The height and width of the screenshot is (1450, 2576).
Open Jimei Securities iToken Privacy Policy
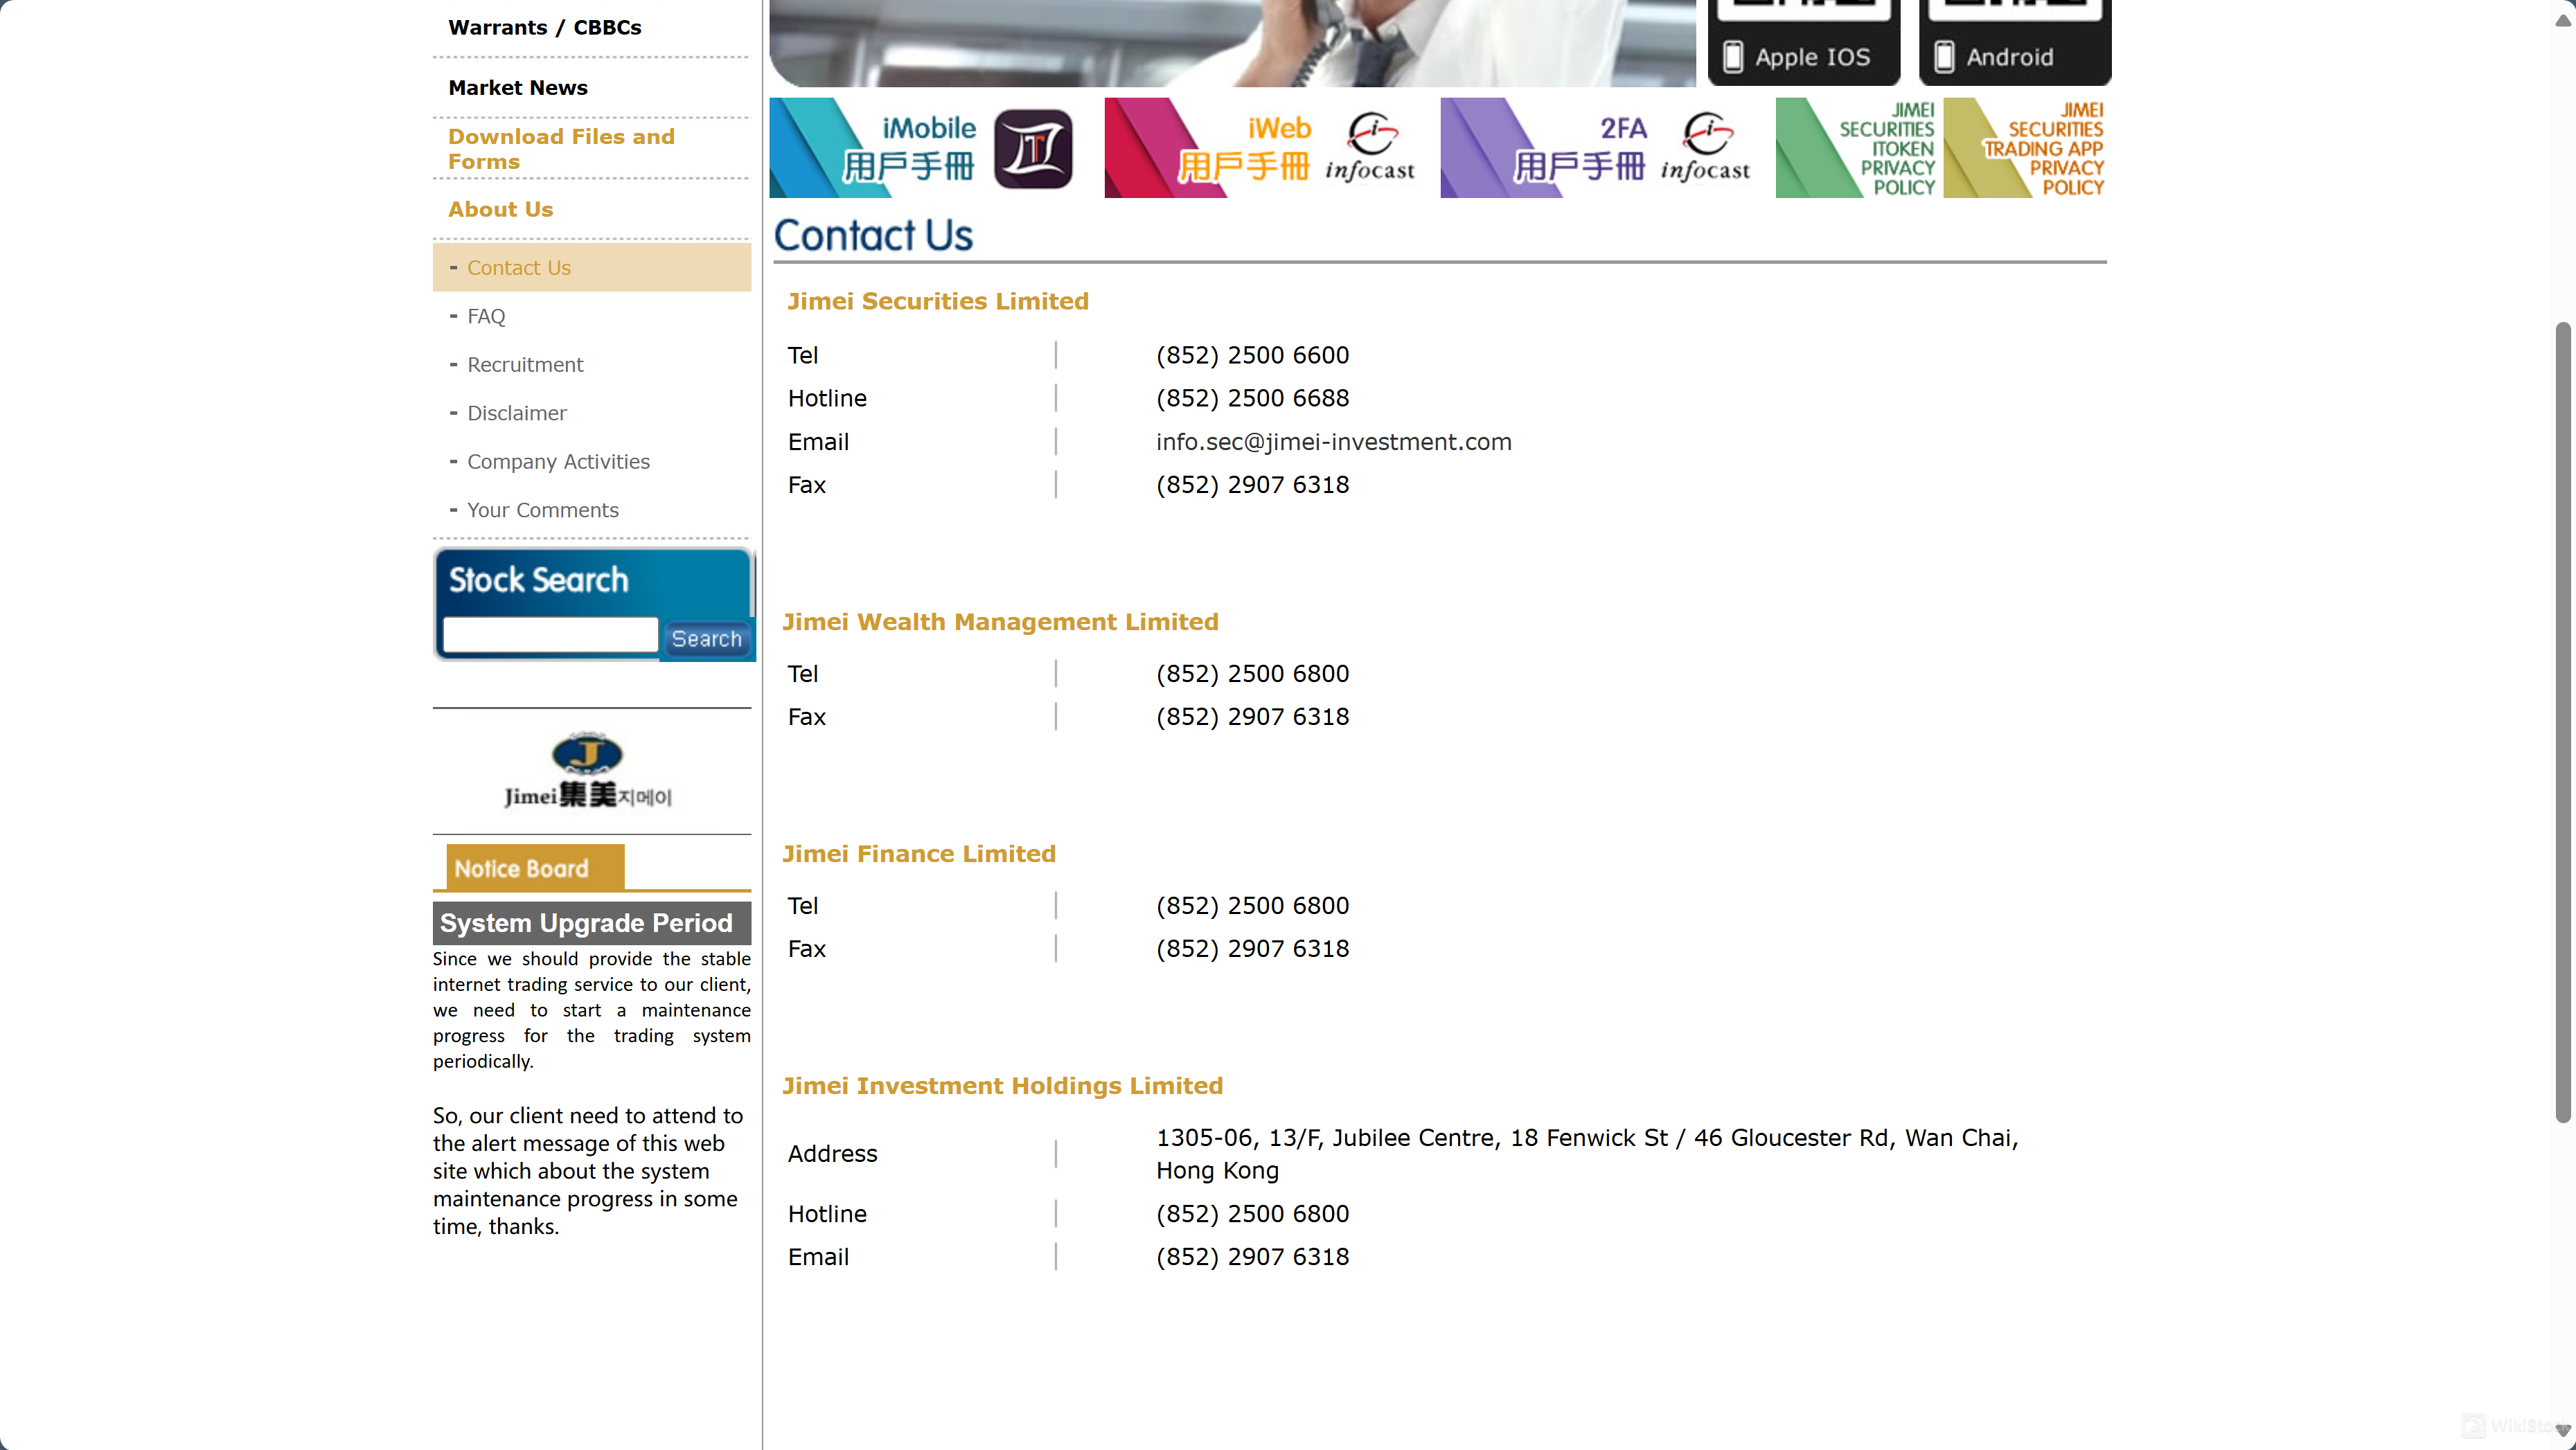1857,147
